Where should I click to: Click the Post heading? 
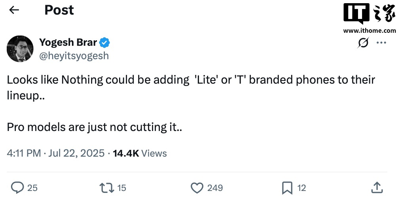(59, 10)
